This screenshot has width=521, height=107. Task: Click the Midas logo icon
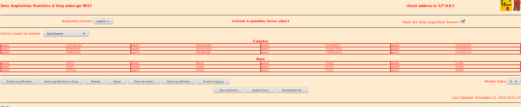506,5
